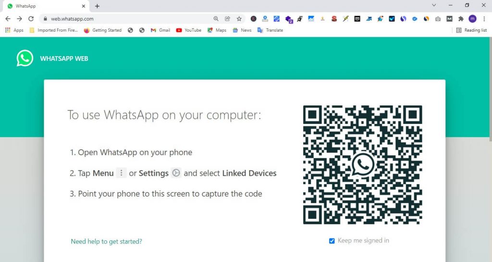Open the Reading list panel
This screenshot has width=492, height=262.
click(x=472, y=30)
